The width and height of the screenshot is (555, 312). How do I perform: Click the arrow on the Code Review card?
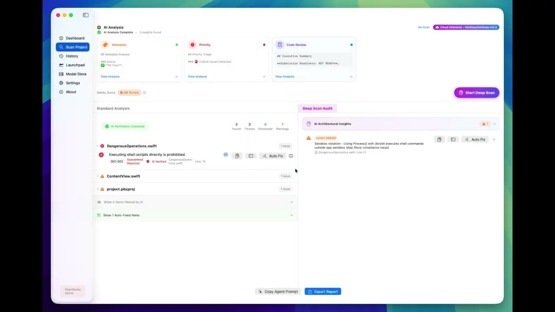point(352,77)
